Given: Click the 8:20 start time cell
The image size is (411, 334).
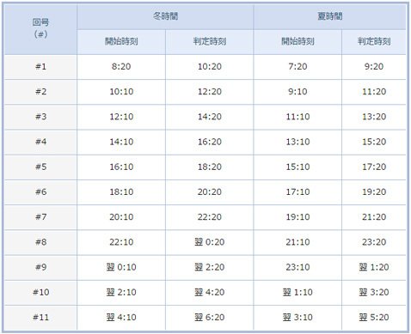Looking at the screenshot, I should click(x=121, y=67).
